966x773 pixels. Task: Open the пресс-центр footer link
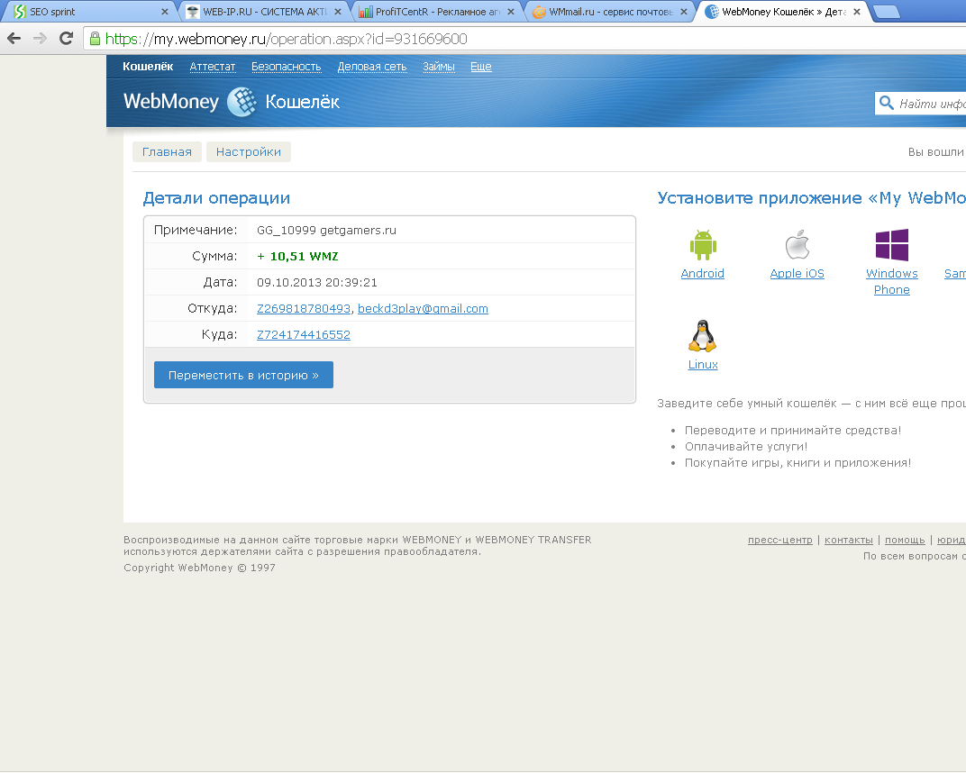tap(780, 541)
